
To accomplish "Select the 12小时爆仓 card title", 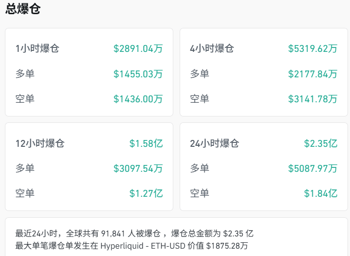I will pyautogui.click(x=40, y=143).
